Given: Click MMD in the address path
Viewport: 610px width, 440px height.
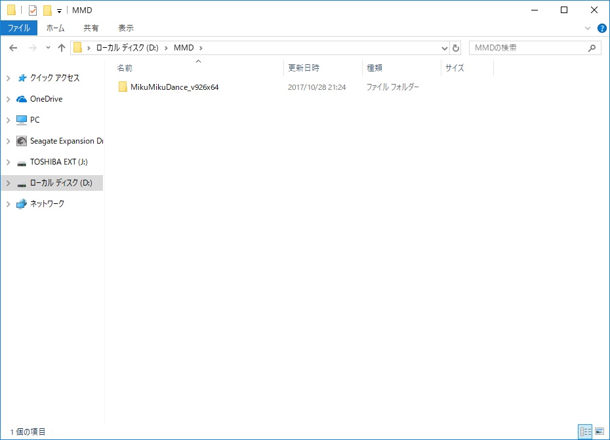Looking at the screenshot, I should [x=184, y=47].
